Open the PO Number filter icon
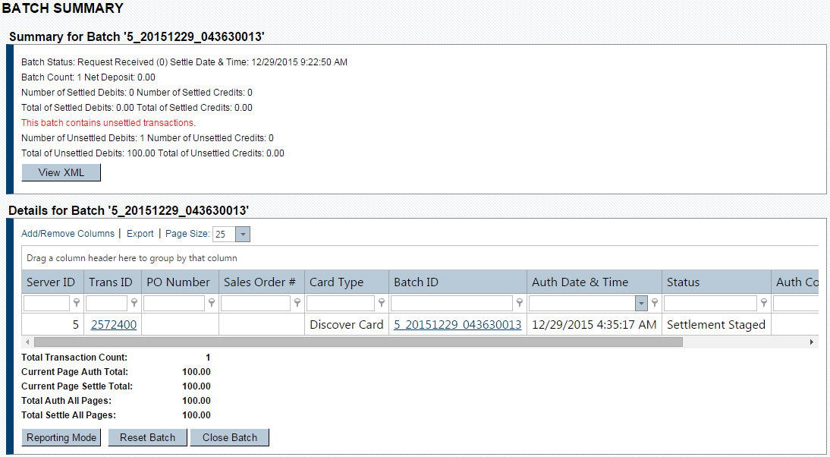The width and height of the screenshot is (830, 457). pos(212,303)
